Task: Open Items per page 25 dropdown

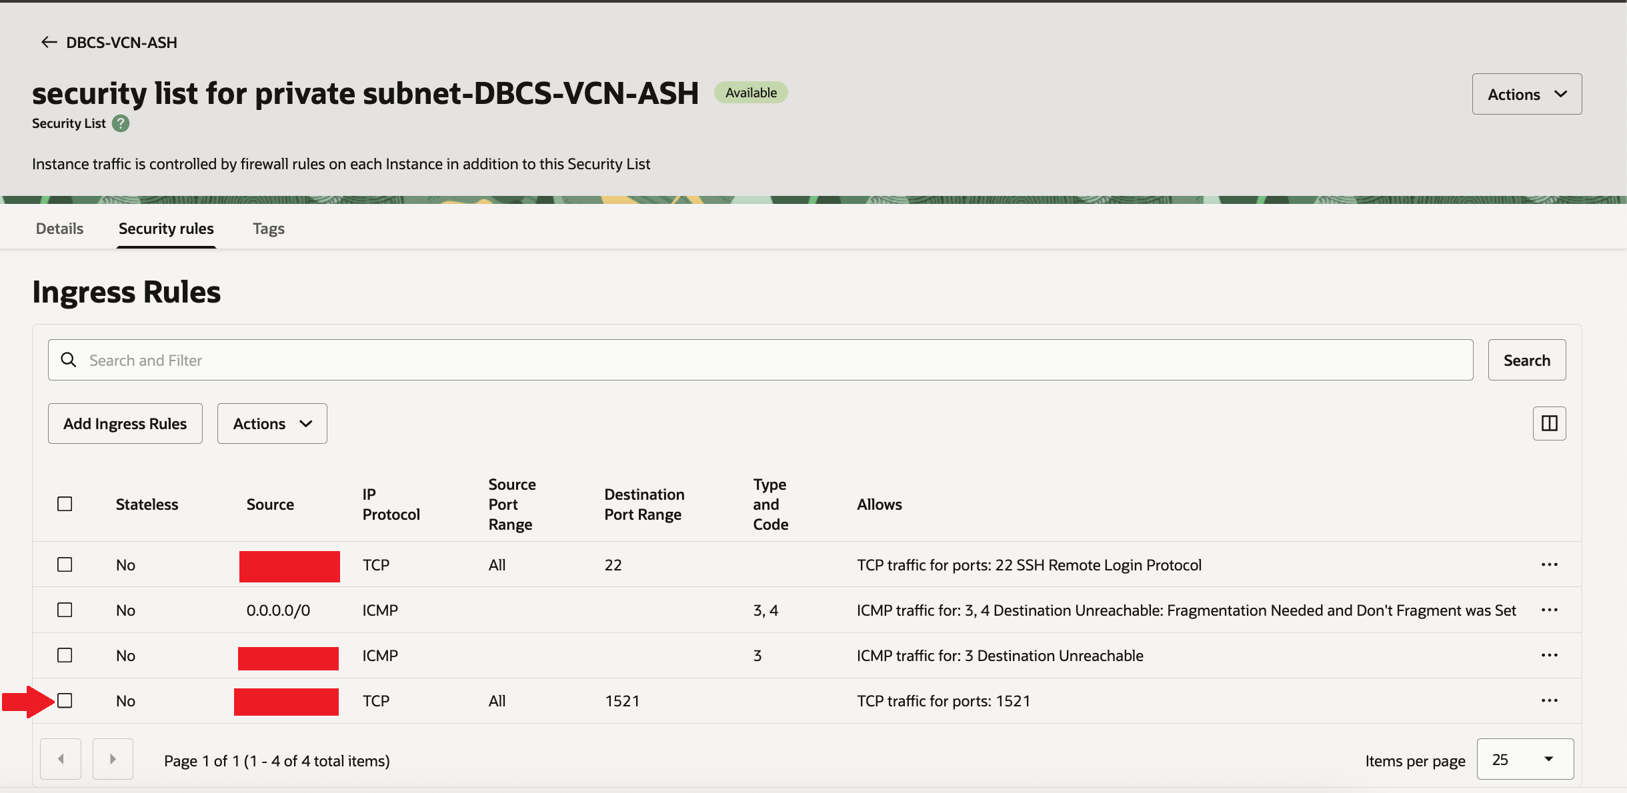Action: [x=1524, y=759]
